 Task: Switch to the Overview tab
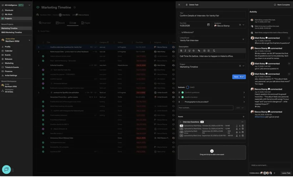[x=45, y=23]
